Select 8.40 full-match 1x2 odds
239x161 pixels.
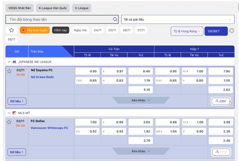click(140, 71)
